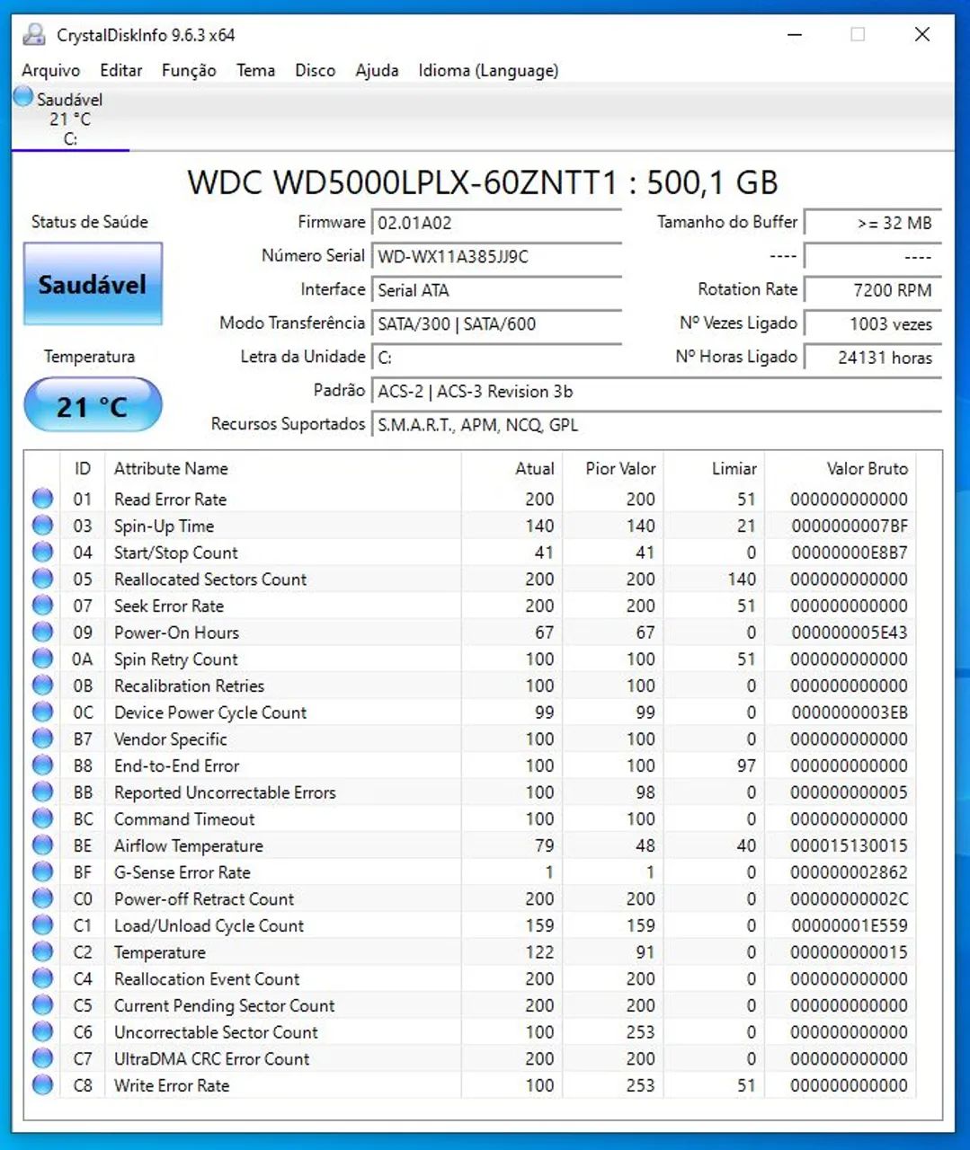
Task: Click status orb of Current Pending Sector Count row
Action: point(42,1005)
